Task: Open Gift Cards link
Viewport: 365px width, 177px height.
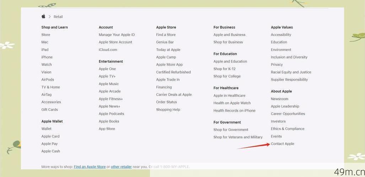Action: click(50, 109)
